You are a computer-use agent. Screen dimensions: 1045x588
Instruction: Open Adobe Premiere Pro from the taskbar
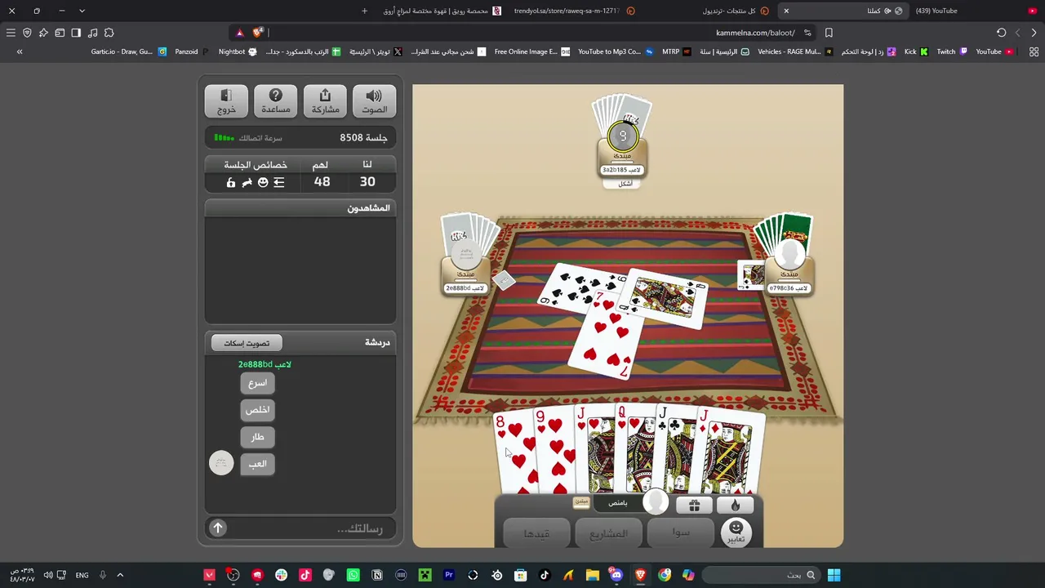448,575
